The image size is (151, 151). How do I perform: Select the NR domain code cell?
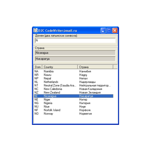click(x=36, y=75)
